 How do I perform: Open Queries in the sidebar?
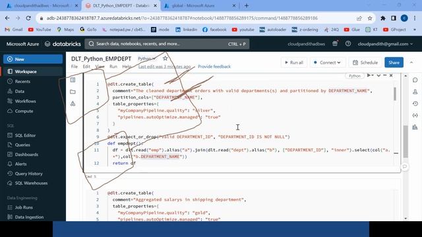[22, 145]
